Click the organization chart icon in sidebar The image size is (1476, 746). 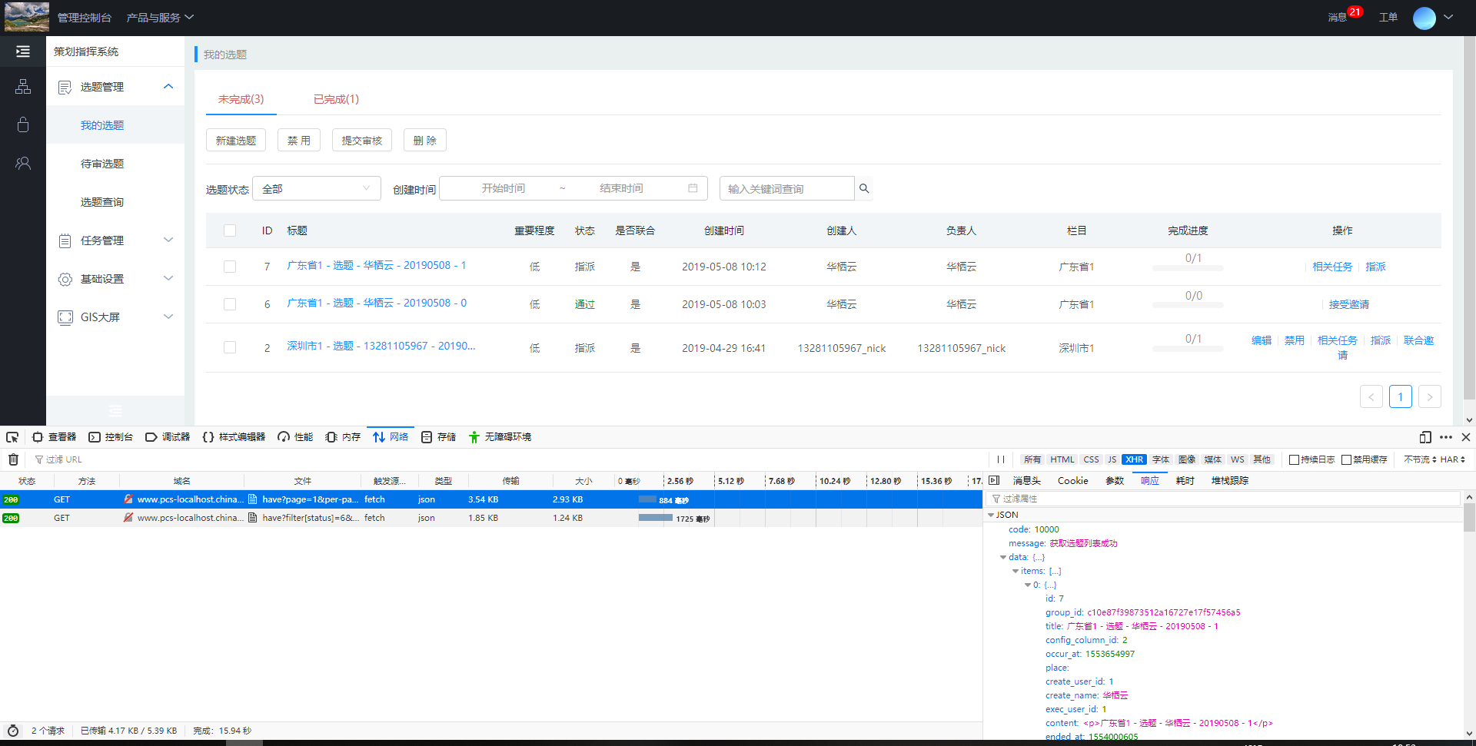click(23, 87)
